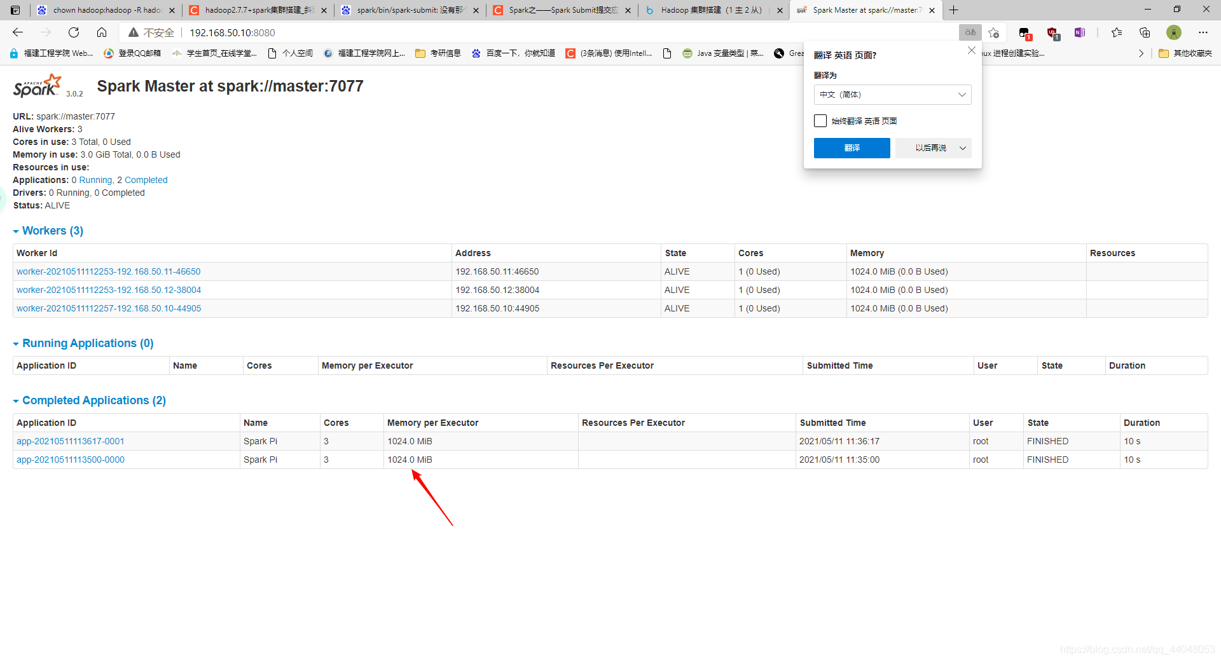1221x661 pixels.
Task: Click the translate icon in address bar
Action: (970, 32)
